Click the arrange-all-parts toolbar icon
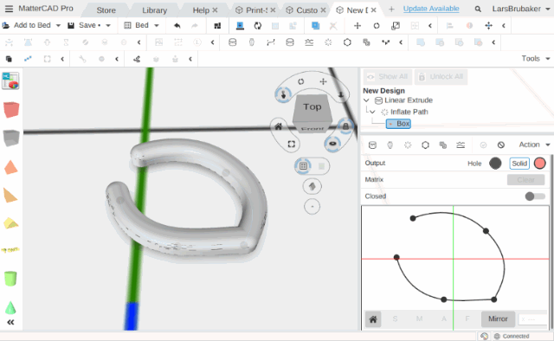The width and height of the screenshot is (554, 341). 217,25
